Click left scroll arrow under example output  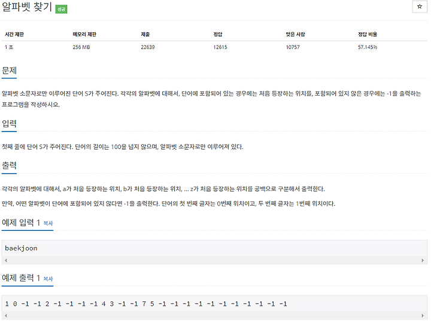6,316
